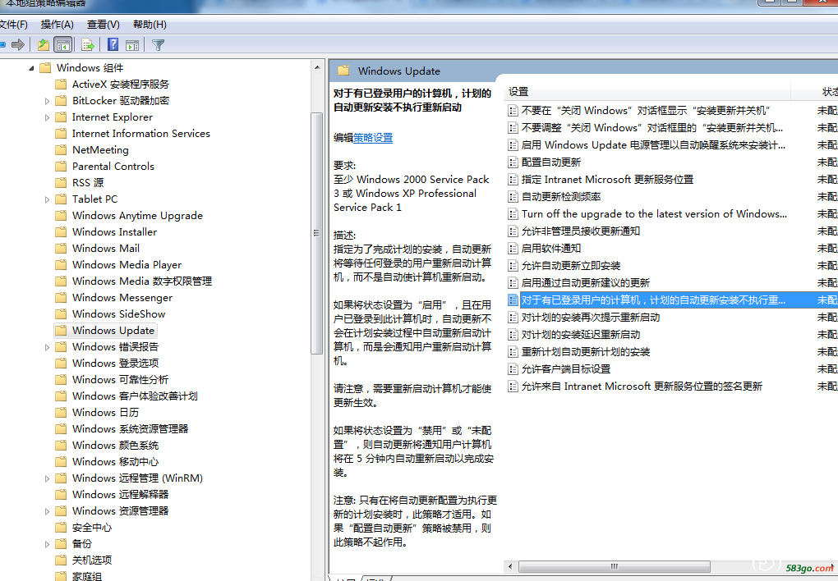838x581 pixels.
Task: Toggle the Show/Hide action pane icon
Action: tap(132, 45)
